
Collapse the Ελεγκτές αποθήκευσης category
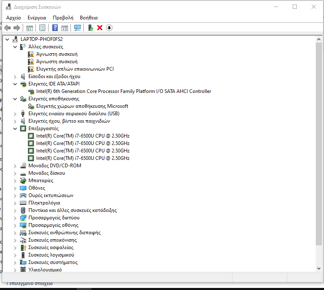[x=15, y=99]
